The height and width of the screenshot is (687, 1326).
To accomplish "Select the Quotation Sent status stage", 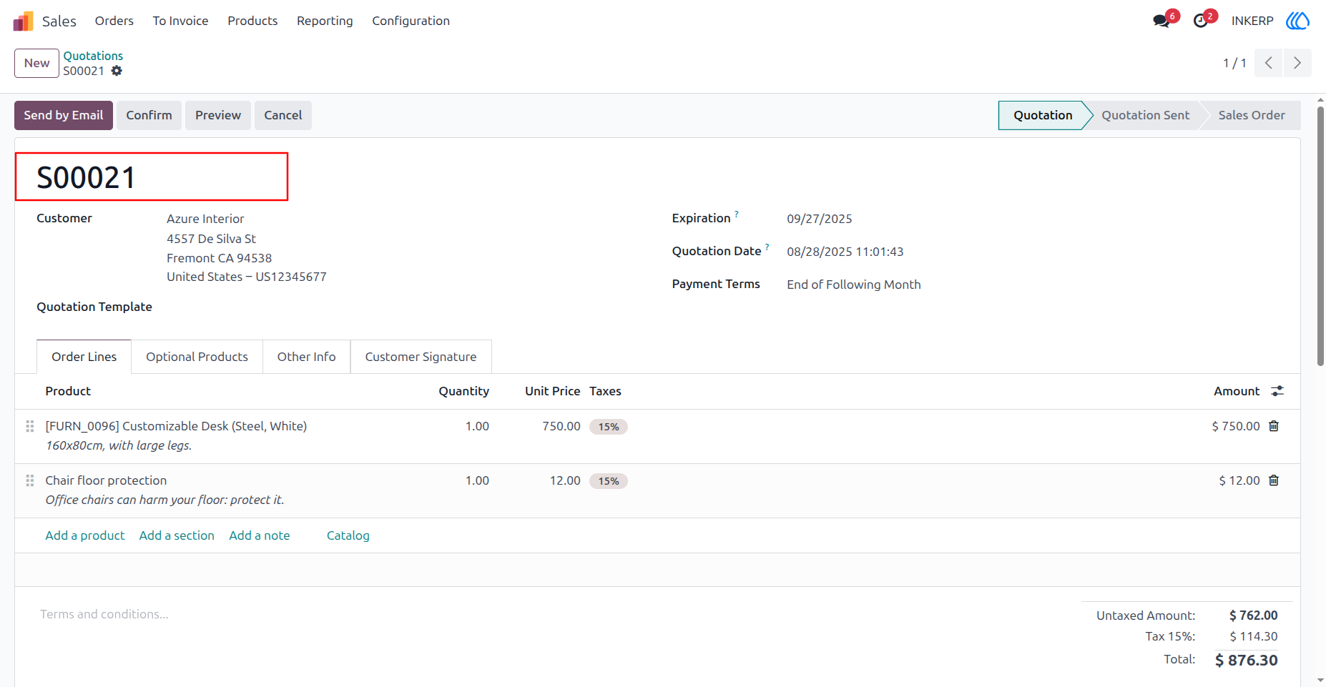I will click(1145, 115).
